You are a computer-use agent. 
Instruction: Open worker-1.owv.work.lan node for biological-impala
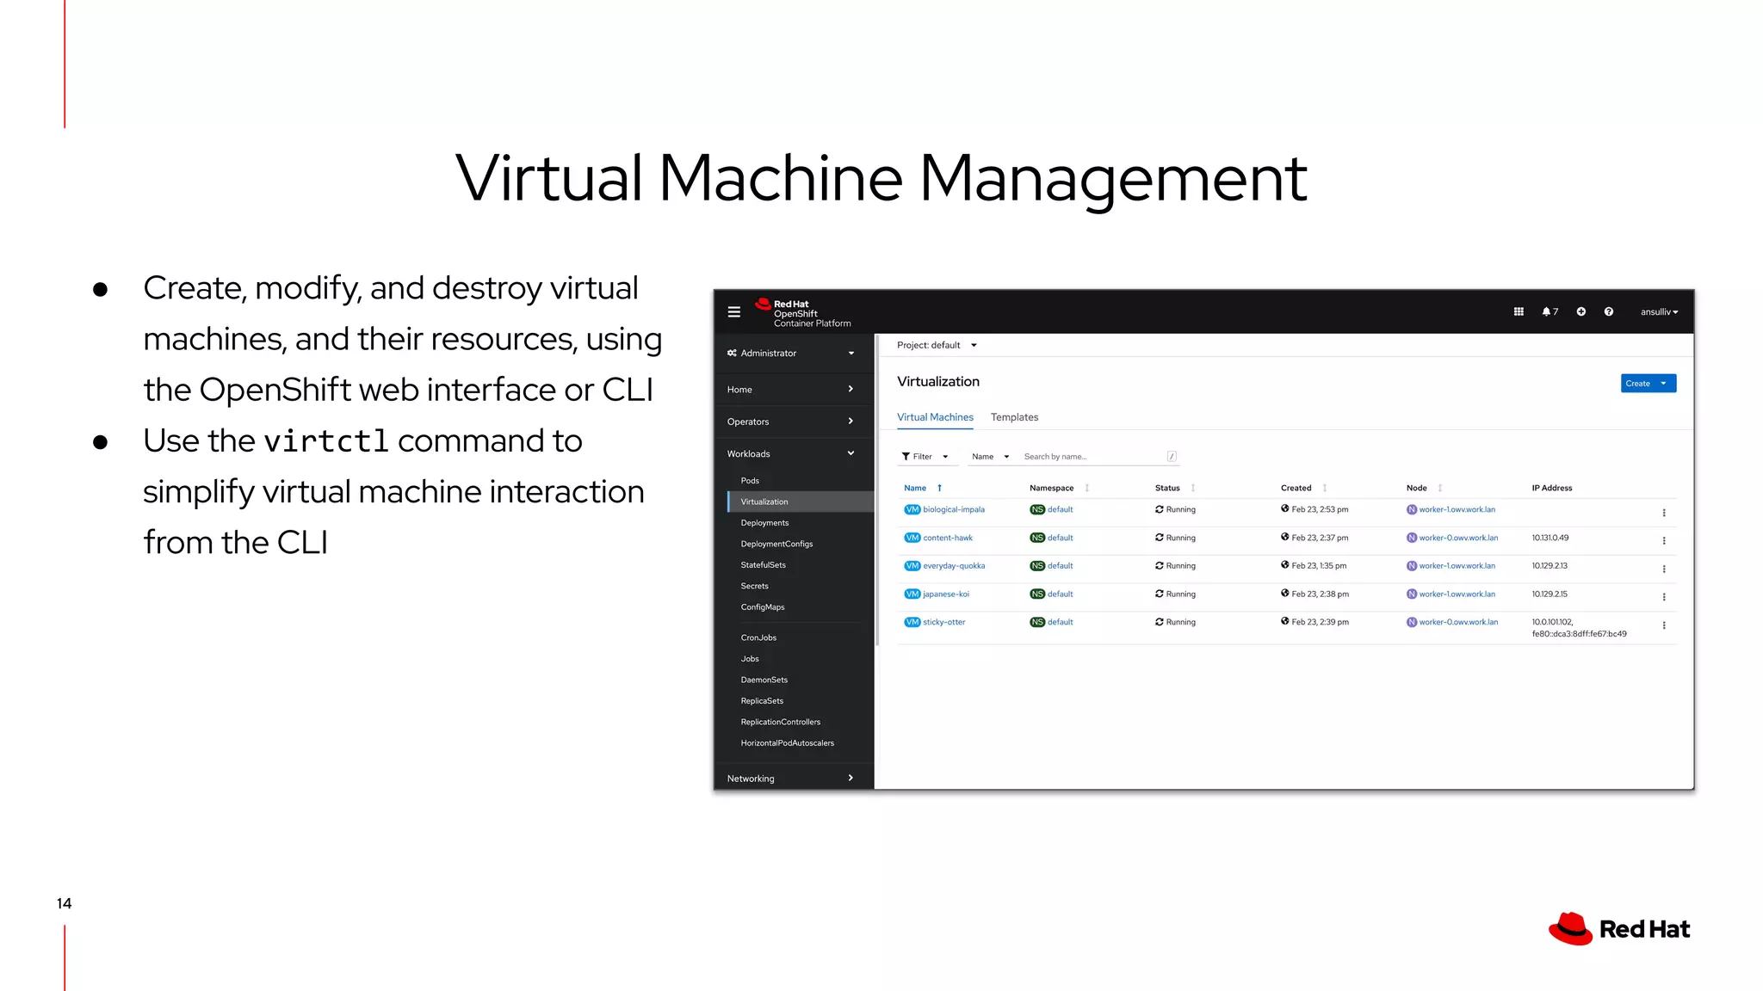coord(1457,510)
